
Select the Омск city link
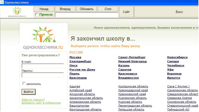tap(73, 66)
